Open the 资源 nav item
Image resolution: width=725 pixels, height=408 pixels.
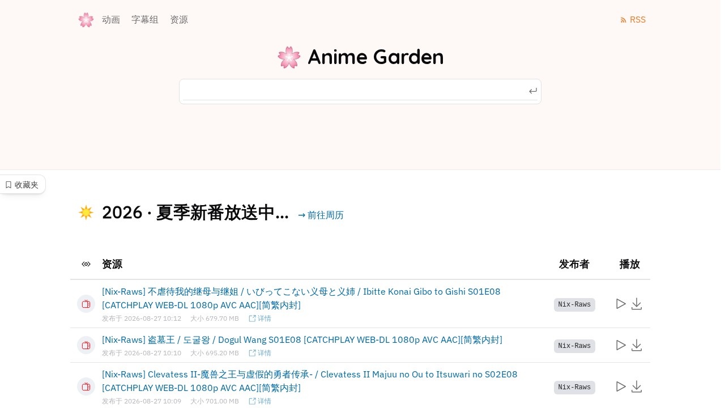pos(179,20)
